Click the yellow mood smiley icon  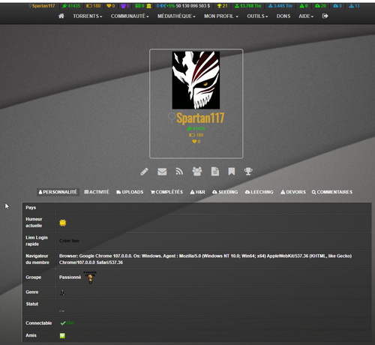coord(63,223)
